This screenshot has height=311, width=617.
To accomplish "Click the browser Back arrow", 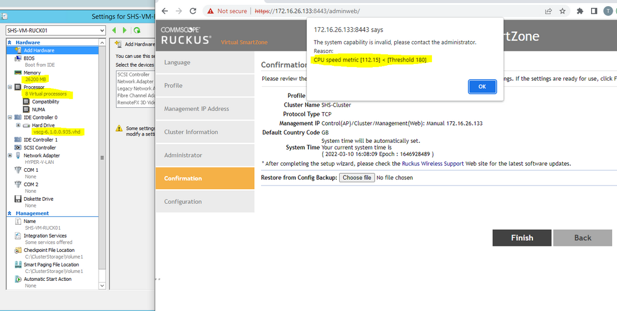I will (x=165, y=11).
